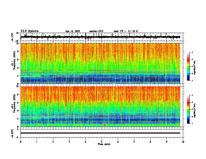Click the time axis tick label "8"
This screenshot has height=159, width=206.
coord(150,142)
